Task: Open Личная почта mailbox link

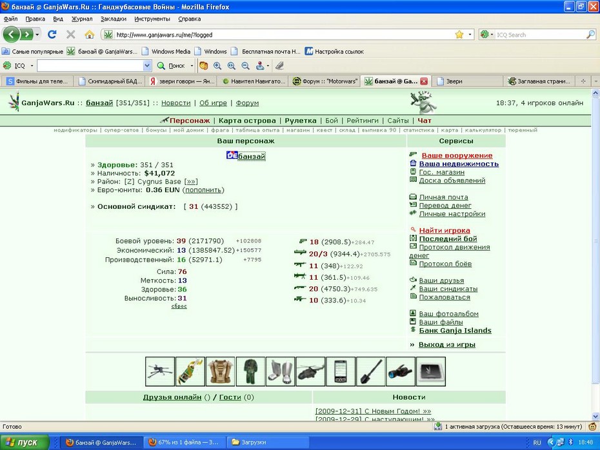Action: coord(443,197)
